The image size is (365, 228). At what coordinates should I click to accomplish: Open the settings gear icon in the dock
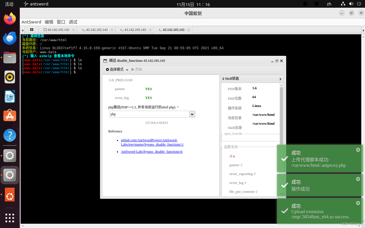click(9, 156)
